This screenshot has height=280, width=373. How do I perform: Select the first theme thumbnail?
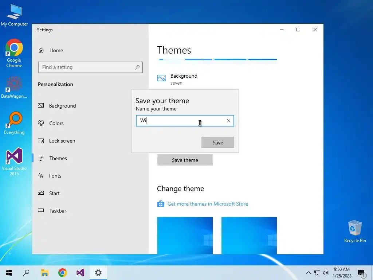coord(185,236)
